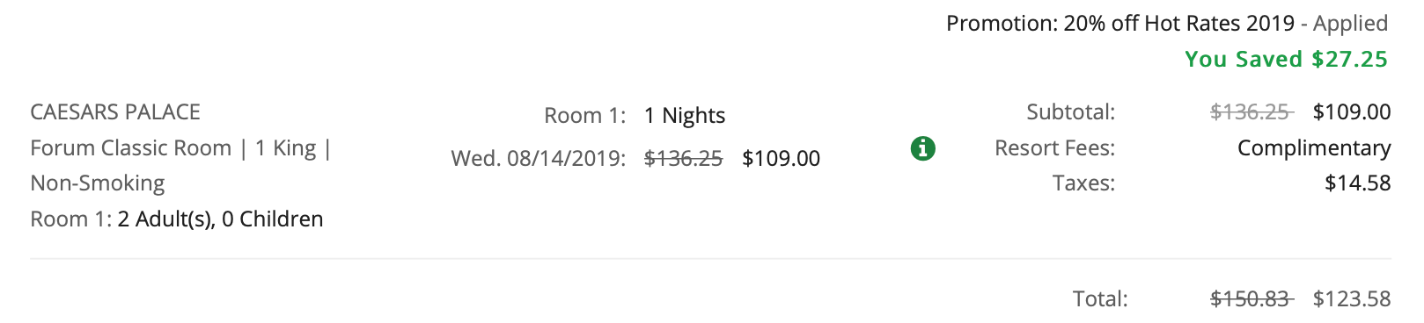Click the Resort Fees label
This screenshot has width=1424, height=323.
[x=1055, y=148]
